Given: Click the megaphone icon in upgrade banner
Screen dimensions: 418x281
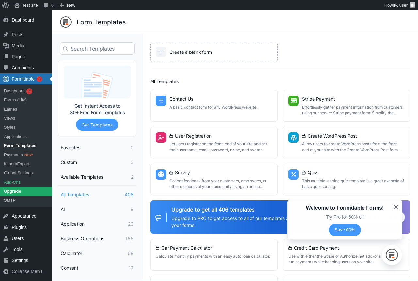Looking at the screenshot, I should point(158,217).
